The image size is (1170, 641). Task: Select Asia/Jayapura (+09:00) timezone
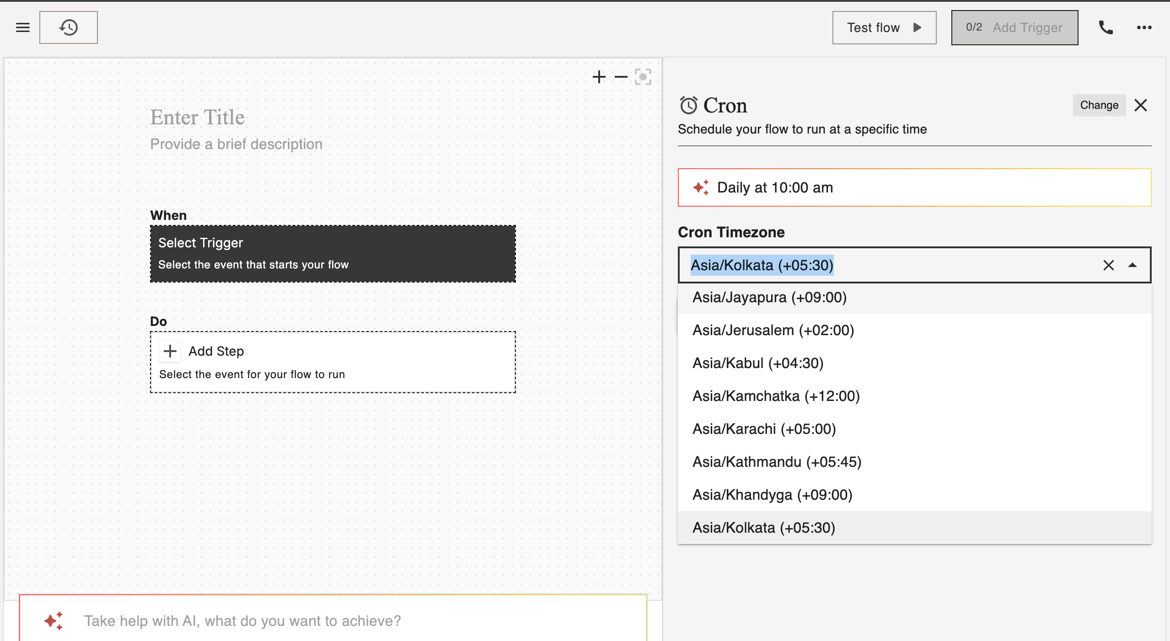tap(914, 297)
